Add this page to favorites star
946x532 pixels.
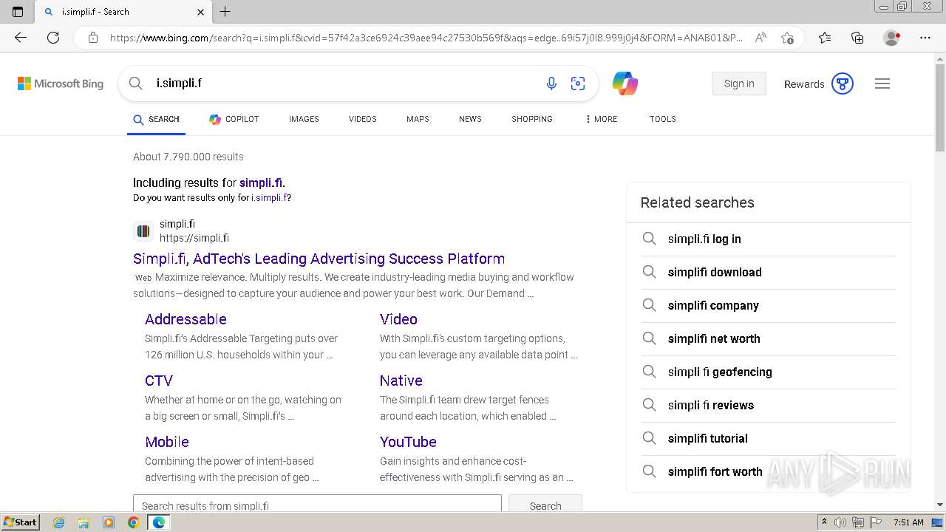click(787, 38)
